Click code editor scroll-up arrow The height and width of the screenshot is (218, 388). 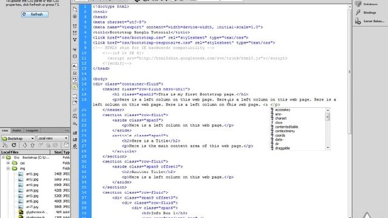pos(350,7)
